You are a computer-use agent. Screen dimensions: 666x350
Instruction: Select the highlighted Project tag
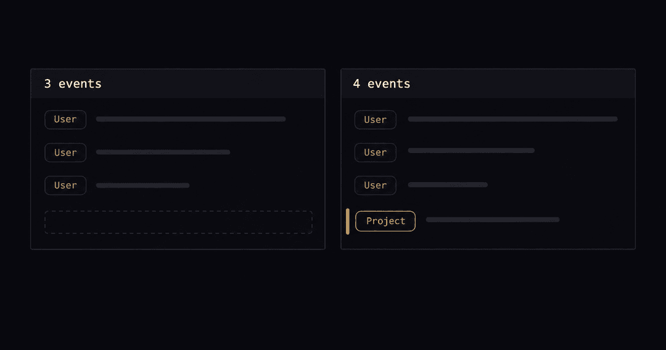pos(385,221)
